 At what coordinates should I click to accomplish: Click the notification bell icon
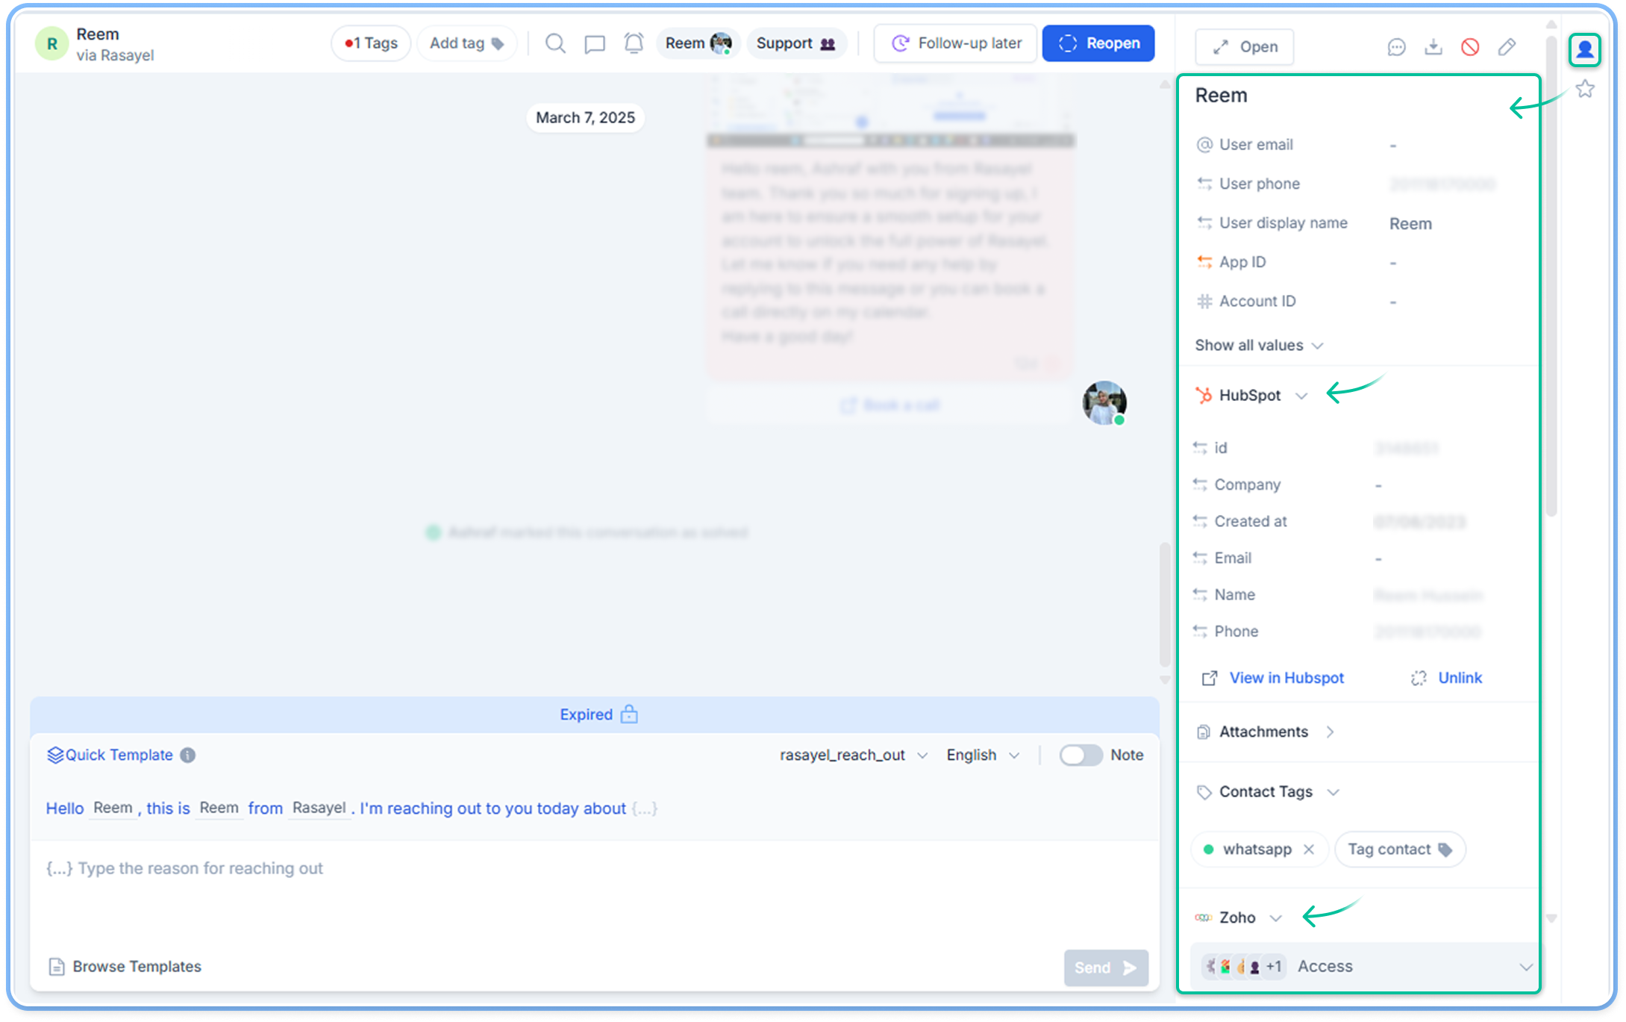[634, 43]
